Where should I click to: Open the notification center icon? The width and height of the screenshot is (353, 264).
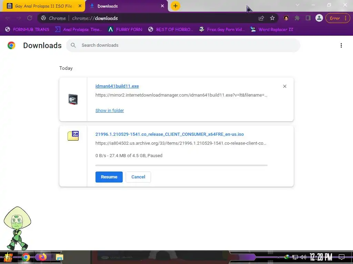pos(342,257)
